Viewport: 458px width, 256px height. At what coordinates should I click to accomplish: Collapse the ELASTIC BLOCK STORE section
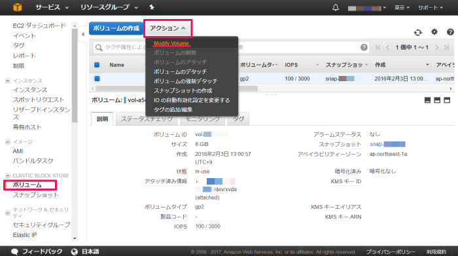(8, 175)
